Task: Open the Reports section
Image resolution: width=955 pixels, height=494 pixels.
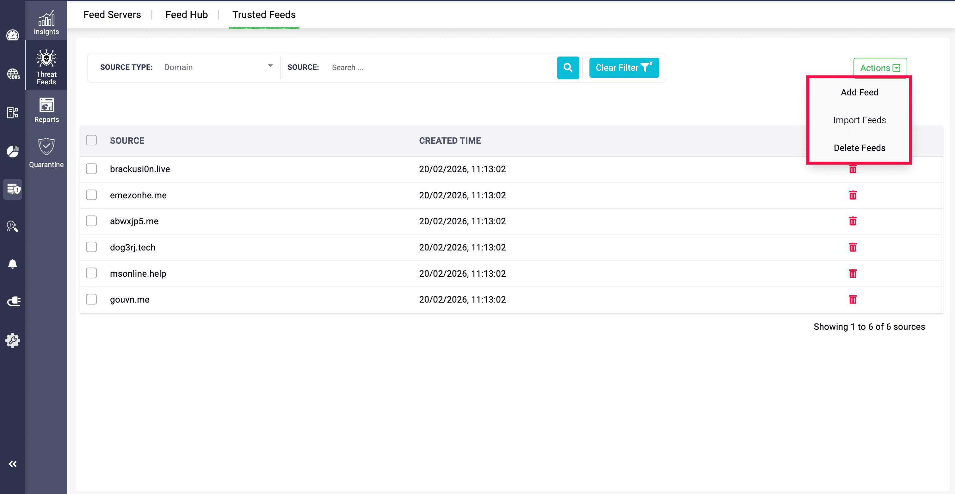Action: [46, 109]
